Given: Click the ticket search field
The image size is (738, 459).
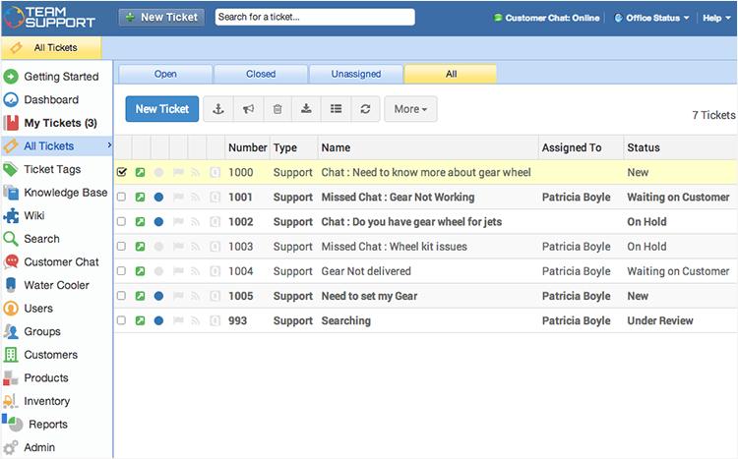Looking at the screenshot, I should tap(314, 17).
